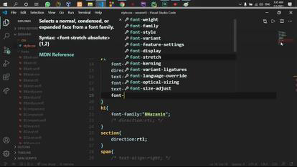Viewport: 297px width, 167px height.
Task: Select font-language-override suggestion
Action: coord(180,76)
